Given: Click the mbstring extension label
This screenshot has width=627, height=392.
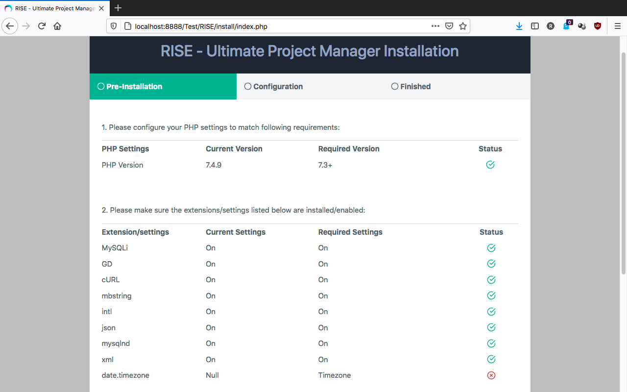Looking at the screenshot, I should click(117, 296).
